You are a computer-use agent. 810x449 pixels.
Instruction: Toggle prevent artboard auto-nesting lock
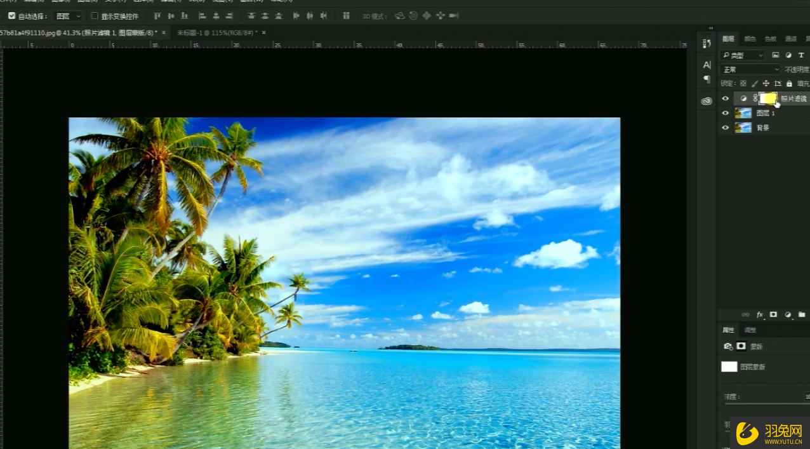(778, 83)
